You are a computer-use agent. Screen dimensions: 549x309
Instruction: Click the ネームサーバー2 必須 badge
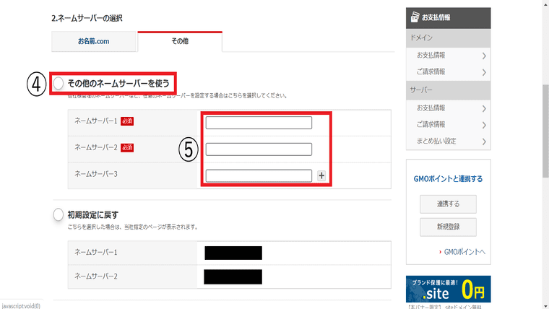pyautogui.click(x=127, y=148)
